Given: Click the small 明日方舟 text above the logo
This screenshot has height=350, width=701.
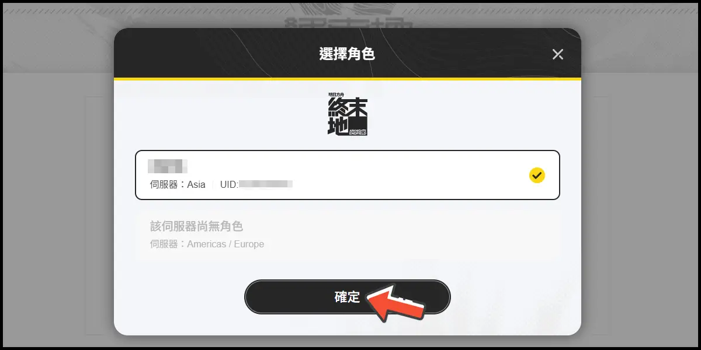Looking at the screenshot, I should [x=338, y=94].
